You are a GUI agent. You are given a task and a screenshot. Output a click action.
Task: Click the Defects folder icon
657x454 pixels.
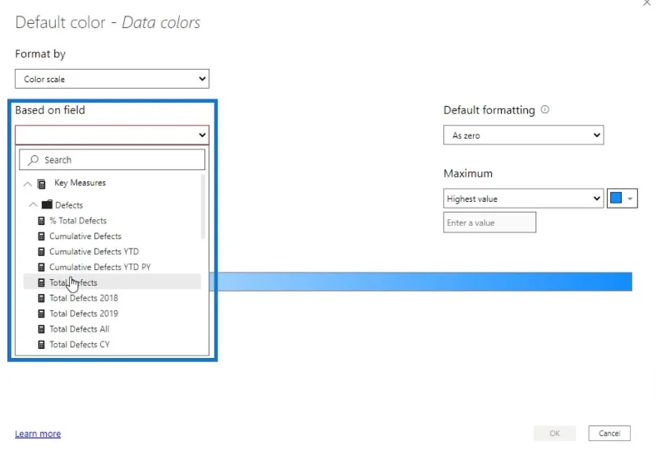click(47, 204)
